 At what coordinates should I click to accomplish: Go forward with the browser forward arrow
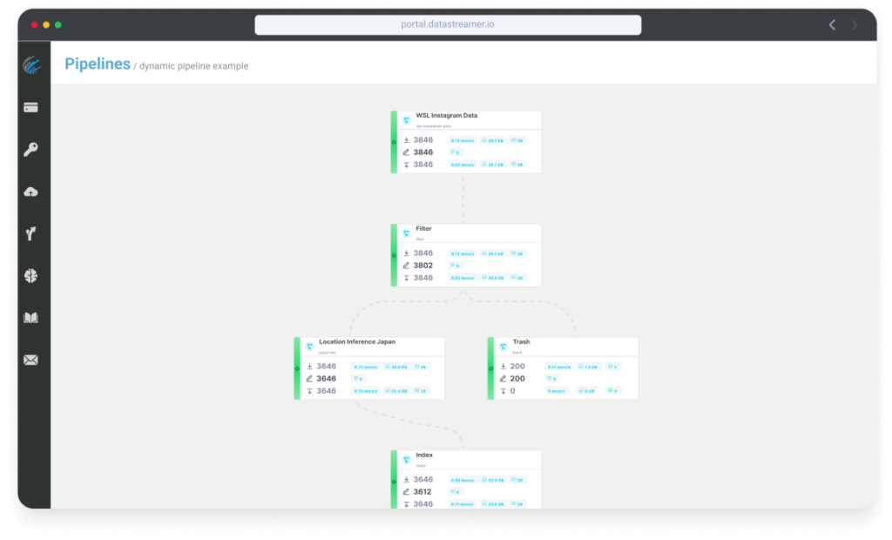coord(855,24)
